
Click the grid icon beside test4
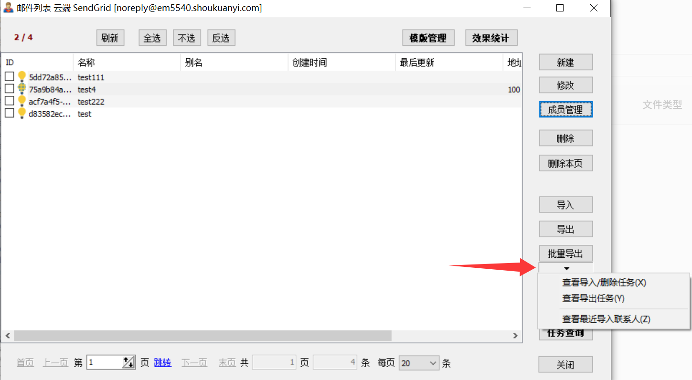[21, 89]
